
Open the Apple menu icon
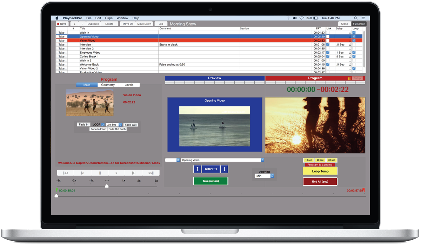tap(57, 18)
